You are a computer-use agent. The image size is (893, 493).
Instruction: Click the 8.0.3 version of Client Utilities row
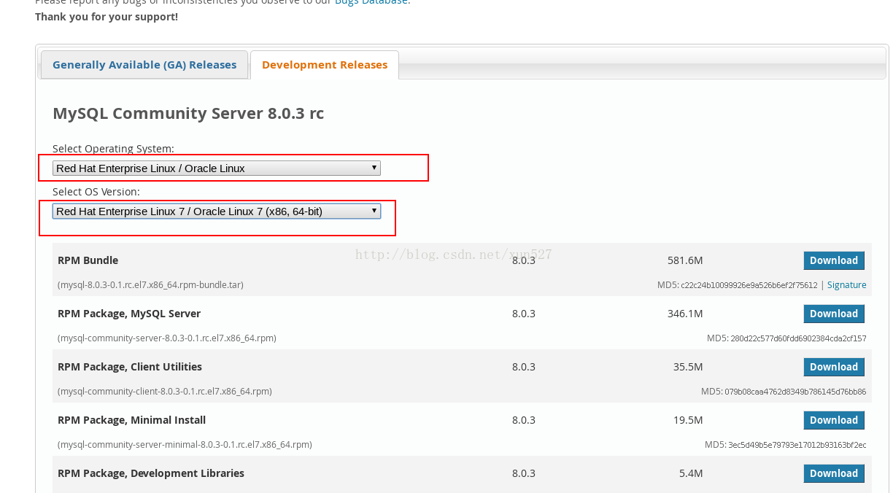(x=524, y=367)
